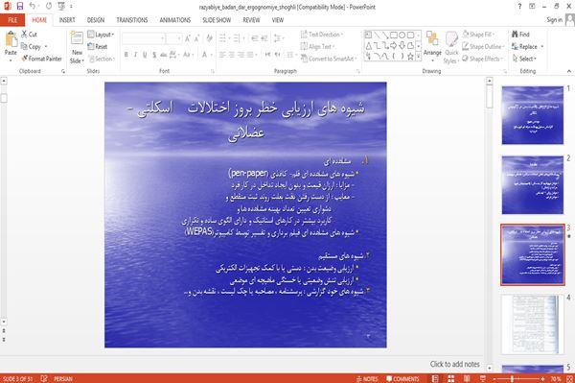Screen dimensions: 575x383
Task: Undo the last action
Action: click(x=33, y=7)
